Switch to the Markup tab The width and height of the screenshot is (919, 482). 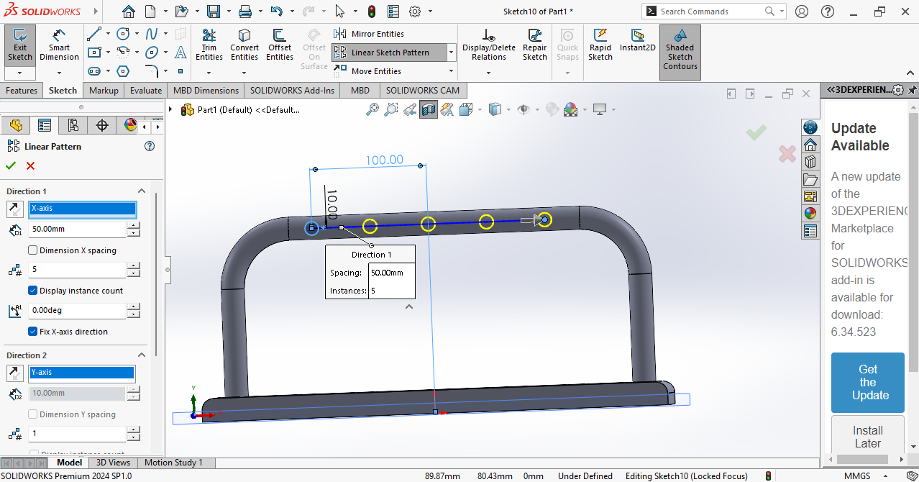point(104,91)
